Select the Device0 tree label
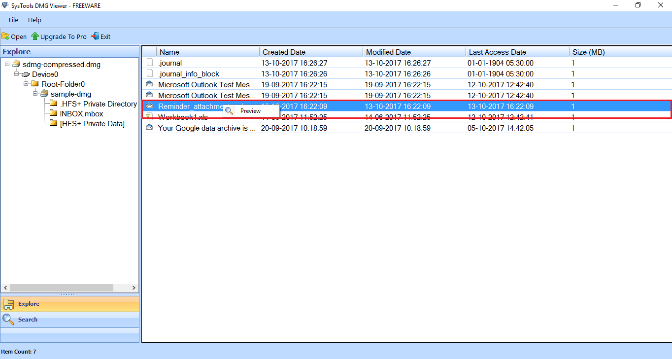Image resolution: width=672 pixels, height=359 pixels. coord(45,74)
